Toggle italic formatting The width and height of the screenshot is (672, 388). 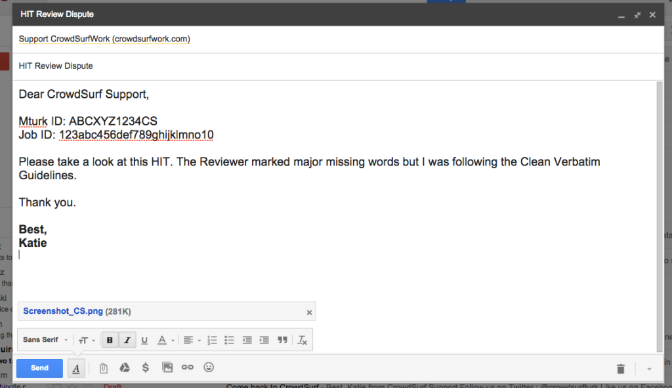[127, 340]
